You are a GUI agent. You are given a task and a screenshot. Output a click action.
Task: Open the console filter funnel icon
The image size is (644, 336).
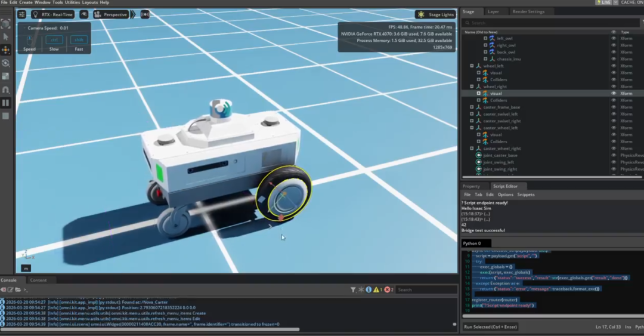(353, 289)
